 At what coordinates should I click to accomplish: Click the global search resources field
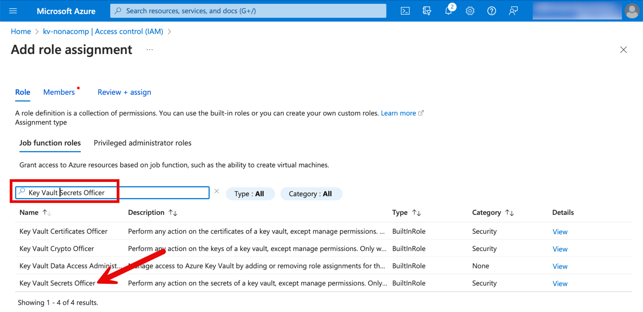(x=248, y=11)
